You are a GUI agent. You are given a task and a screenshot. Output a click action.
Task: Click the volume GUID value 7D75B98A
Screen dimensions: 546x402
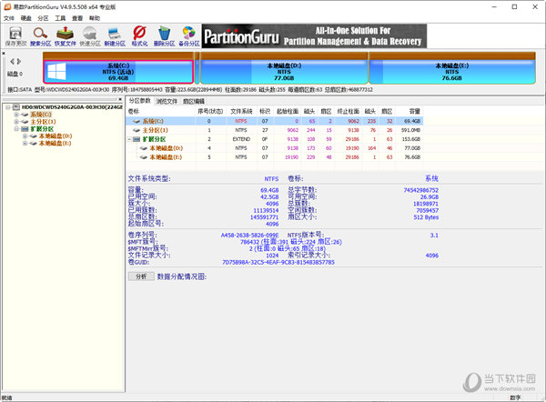278,262
